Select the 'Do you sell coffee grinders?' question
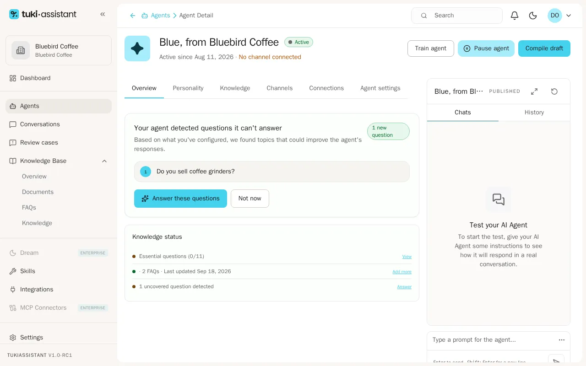Viewport: 586px width, 366px height. click(x=272, y=172)
